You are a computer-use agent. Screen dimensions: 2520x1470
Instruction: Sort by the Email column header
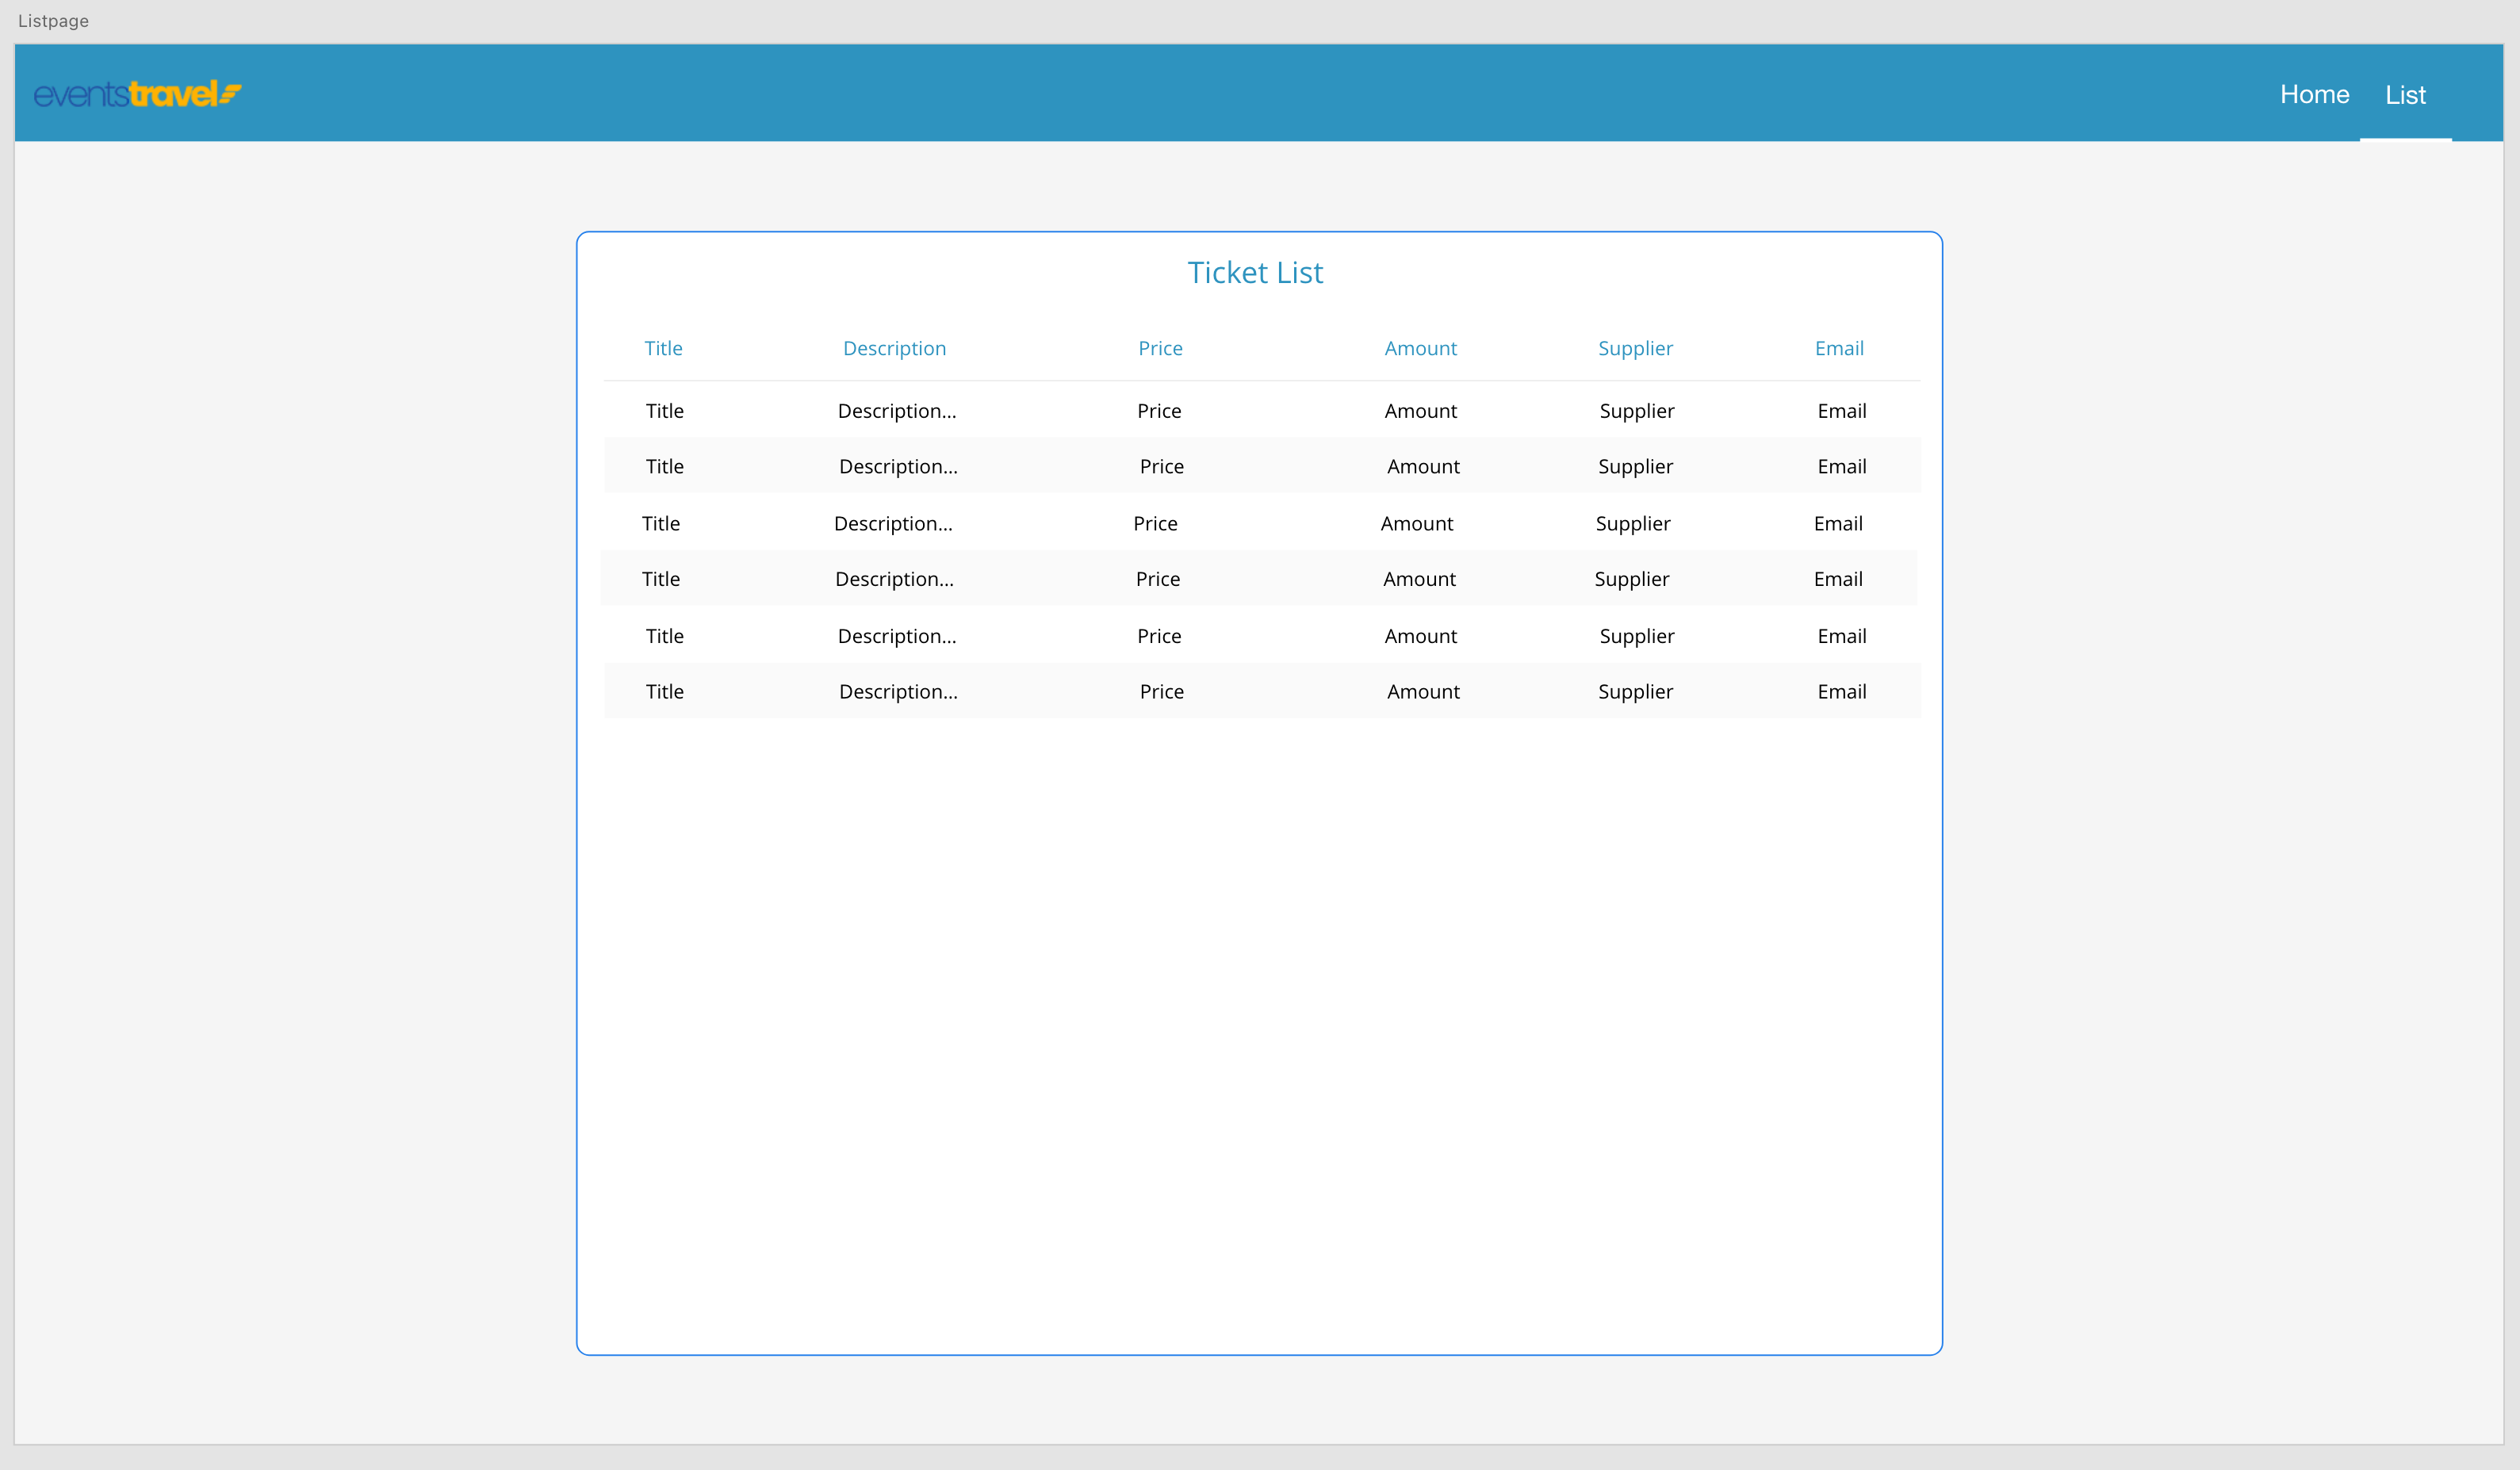click(1839, 348)
